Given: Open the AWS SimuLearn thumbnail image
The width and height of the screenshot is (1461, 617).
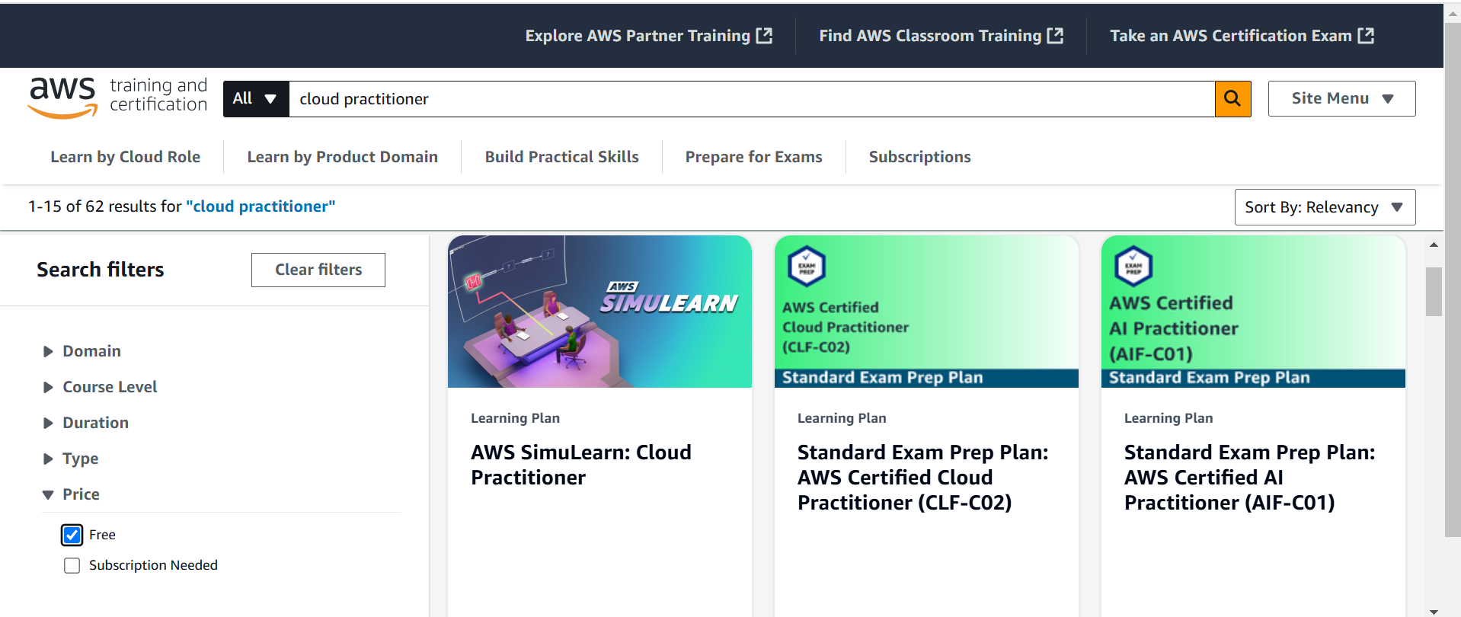Looking at the screenshot, I should pyautogui.click(x=599, y=312).
